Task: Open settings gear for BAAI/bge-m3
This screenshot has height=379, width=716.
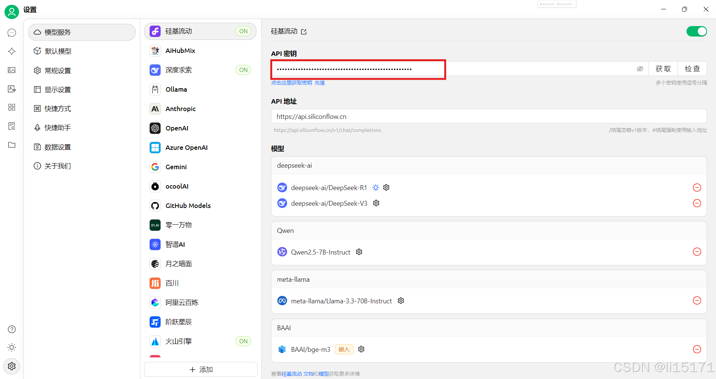Action: click(361, 349)
